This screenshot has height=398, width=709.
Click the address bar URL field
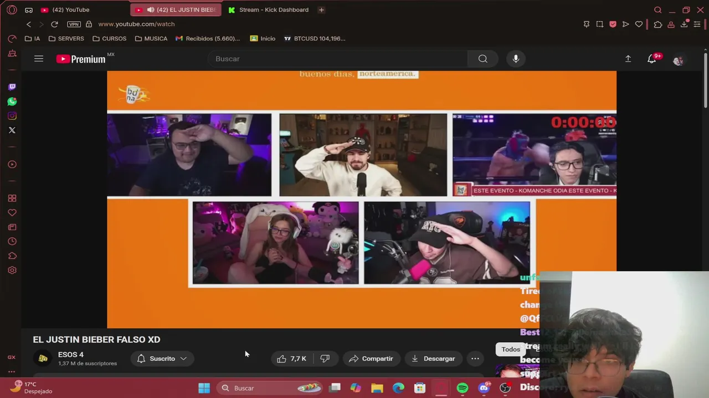[136, 24]
